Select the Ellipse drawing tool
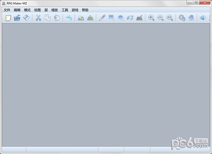 [121, 18]
